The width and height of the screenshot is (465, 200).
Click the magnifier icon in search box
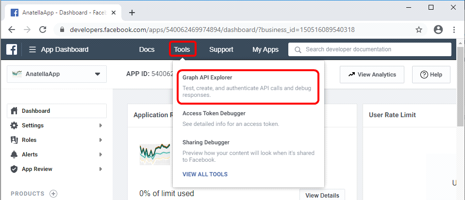tap(298, 49)
